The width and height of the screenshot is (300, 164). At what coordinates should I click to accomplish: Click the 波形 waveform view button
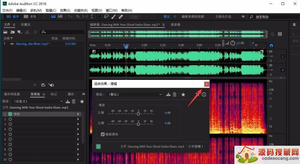pos(12,16)
